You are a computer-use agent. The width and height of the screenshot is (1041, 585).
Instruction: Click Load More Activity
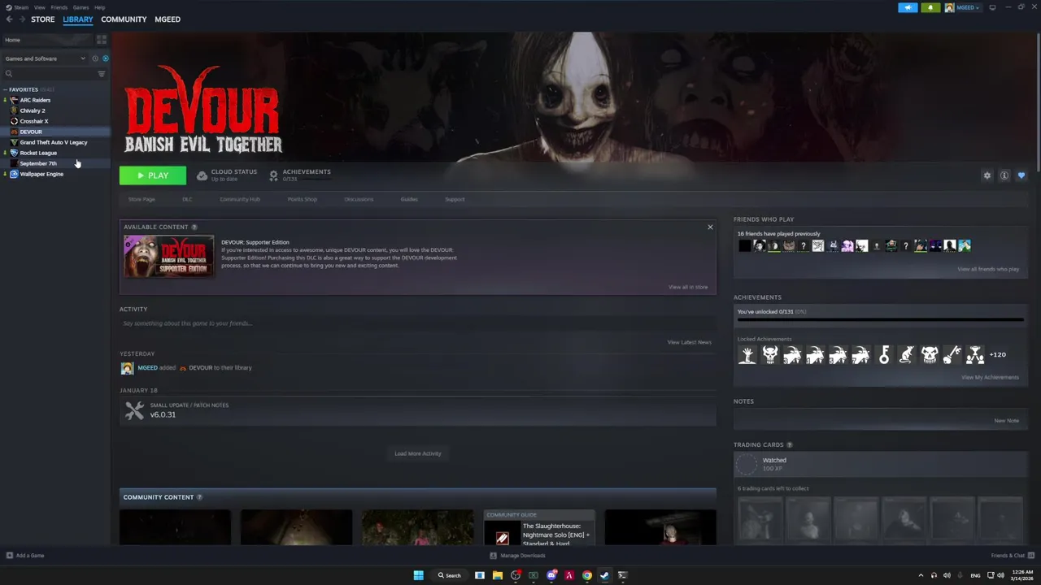[x=418, y=453]
